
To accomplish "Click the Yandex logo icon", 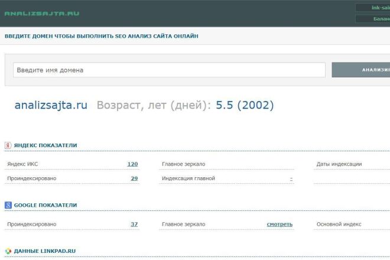I will [x=8, y=145].
